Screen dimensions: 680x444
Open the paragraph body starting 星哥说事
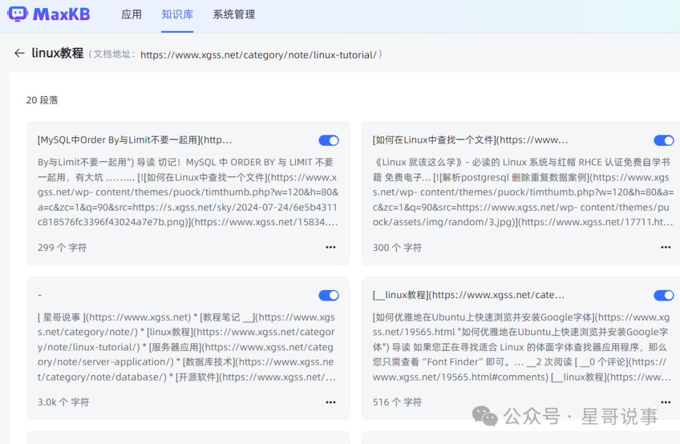point(188,347)
